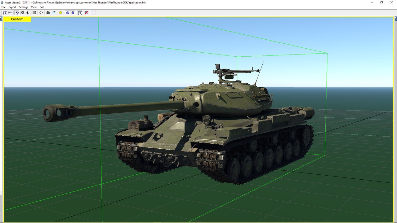Click the sliders mixer toolbar icon

(x=34, y=13)
